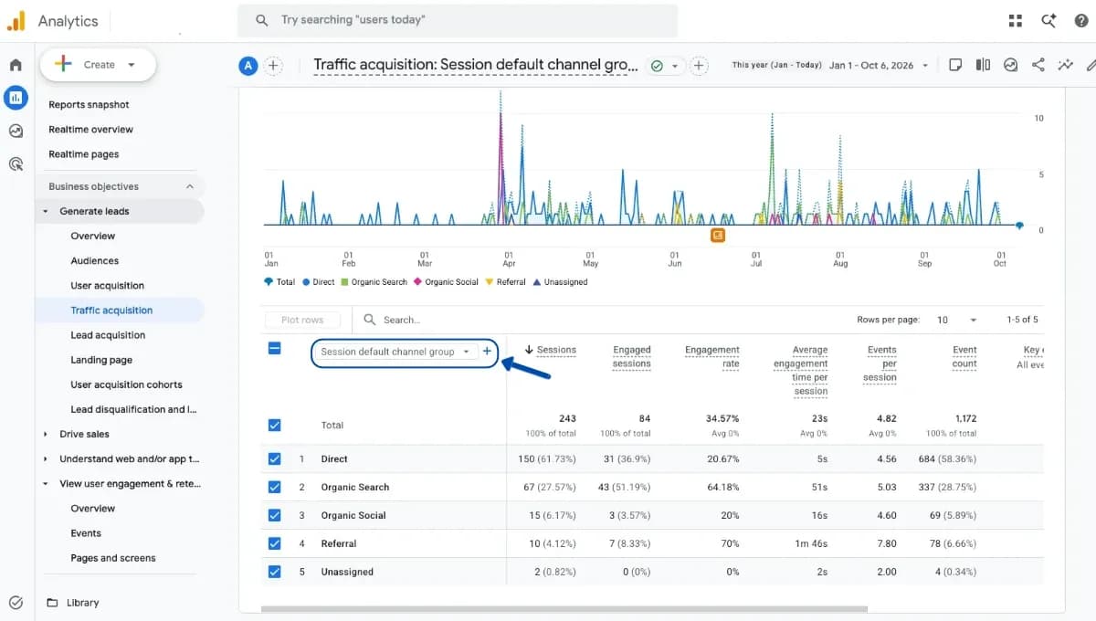
Task: Open User acquisition cohorts report
Action: pos(126,384)
